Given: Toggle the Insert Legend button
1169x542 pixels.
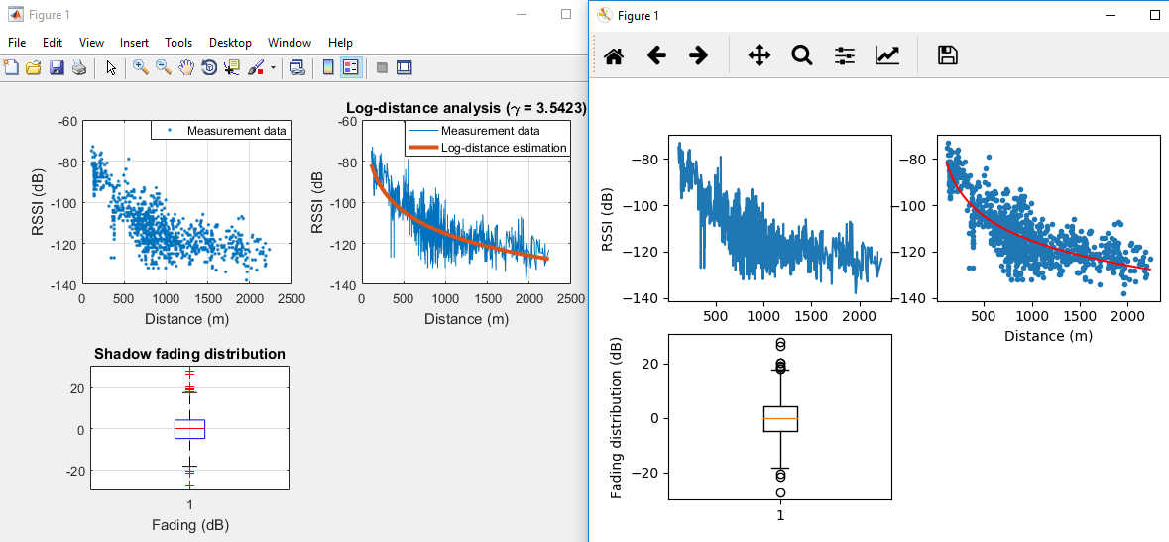Looking at the screenshot, I should tap(351, 67).
